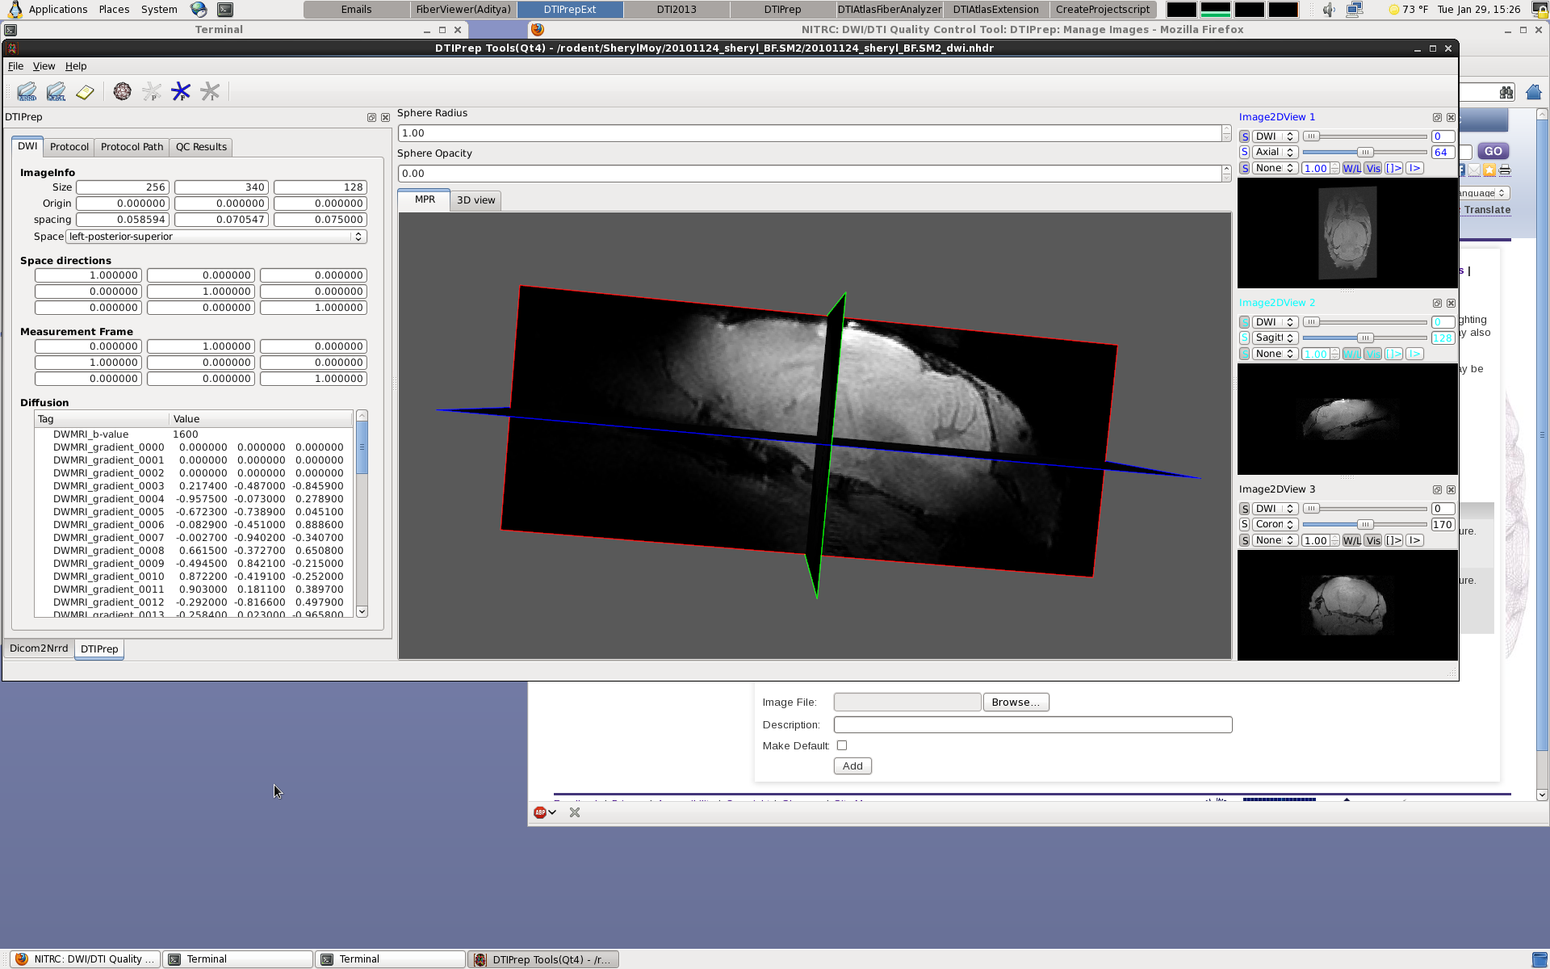Toggle Vis button in Image2DView 1
The image size is (1550, 969).
coord(1373,168)
